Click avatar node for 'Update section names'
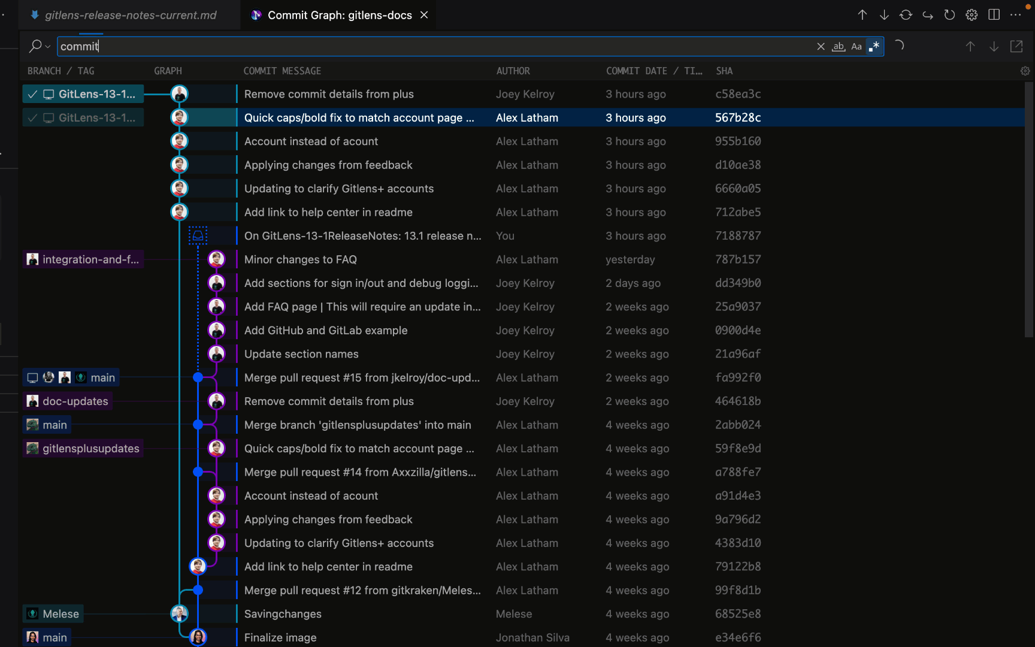The image size is (1035, 647). [x=216, y=353]
